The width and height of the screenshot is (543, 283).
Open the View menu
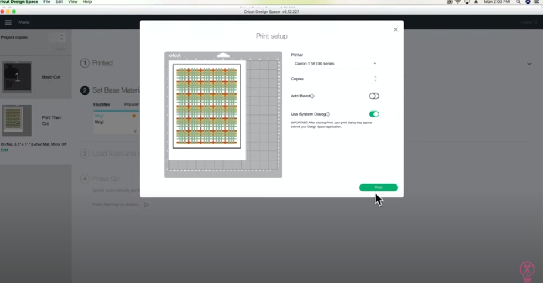tap(73, 2)
